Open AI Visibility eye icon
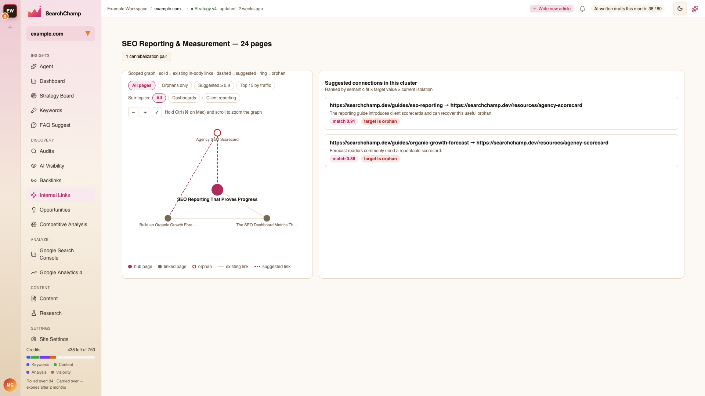This screenshot has height=396, width=705. 34,166
